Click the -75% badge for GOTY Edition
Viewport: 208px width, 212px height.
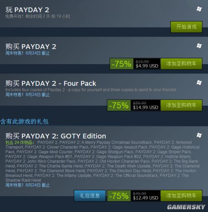click(119, 196)
